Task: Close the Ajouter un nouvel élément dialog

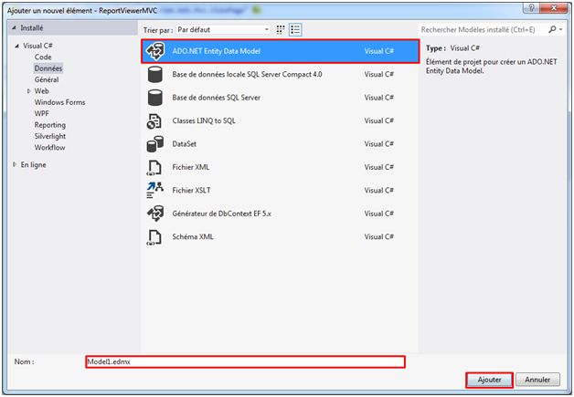Action: tap(554, 8)
